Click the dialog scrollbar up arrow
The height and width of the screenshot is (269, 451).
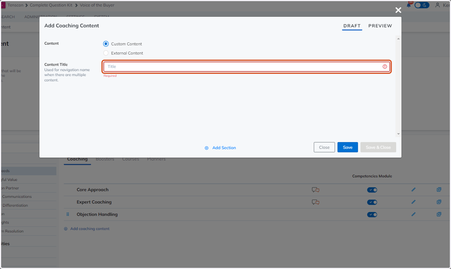point(398,39)
